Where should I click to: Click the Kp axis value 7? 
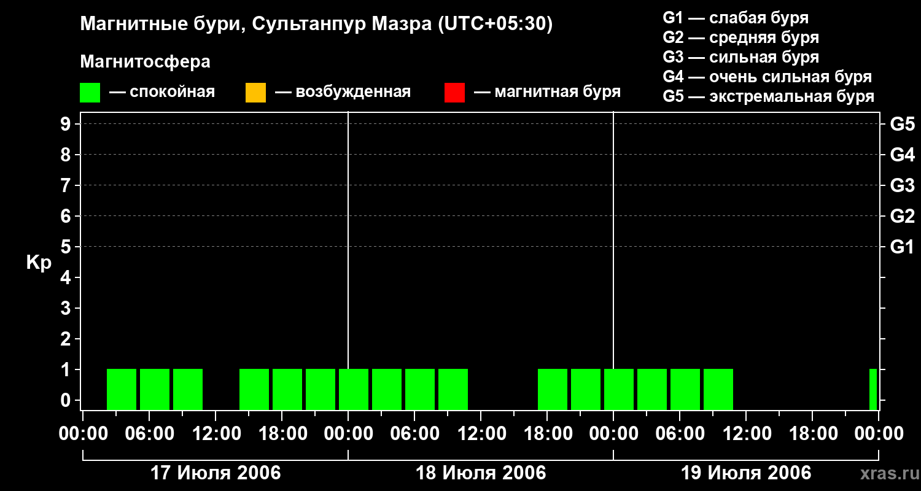coord(67,185)
